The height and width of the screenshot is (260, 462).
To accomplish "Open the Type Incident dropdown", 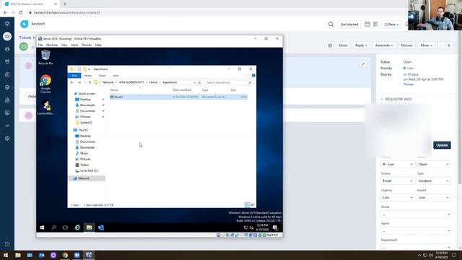I will coord(434,181).
